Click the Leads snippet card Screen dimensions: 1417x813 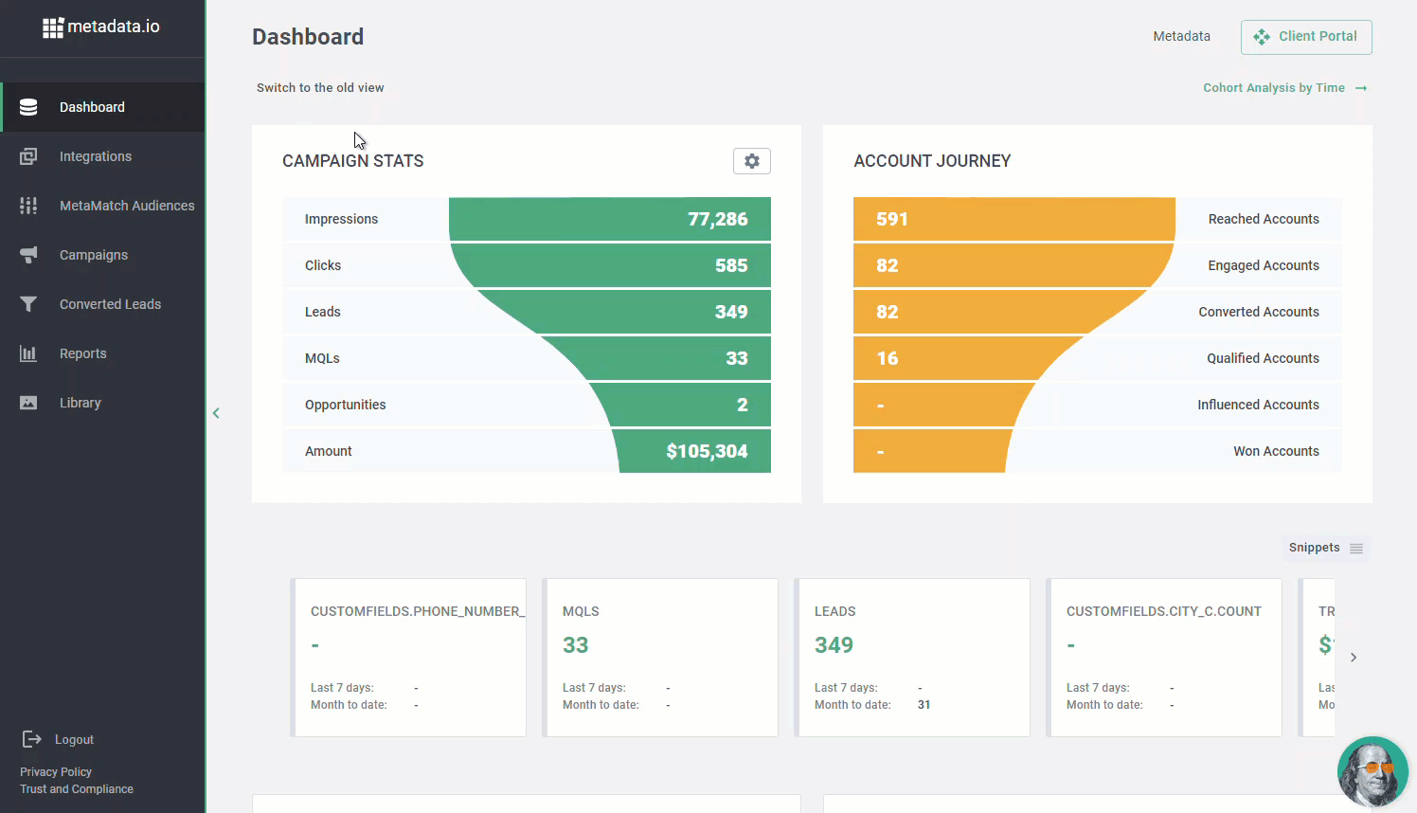(911, 658)
